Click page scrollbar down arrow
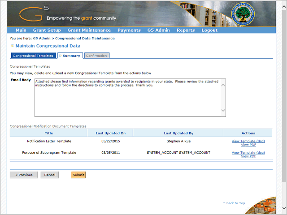This screenshot has height=215, width=287. coord(284,208)
